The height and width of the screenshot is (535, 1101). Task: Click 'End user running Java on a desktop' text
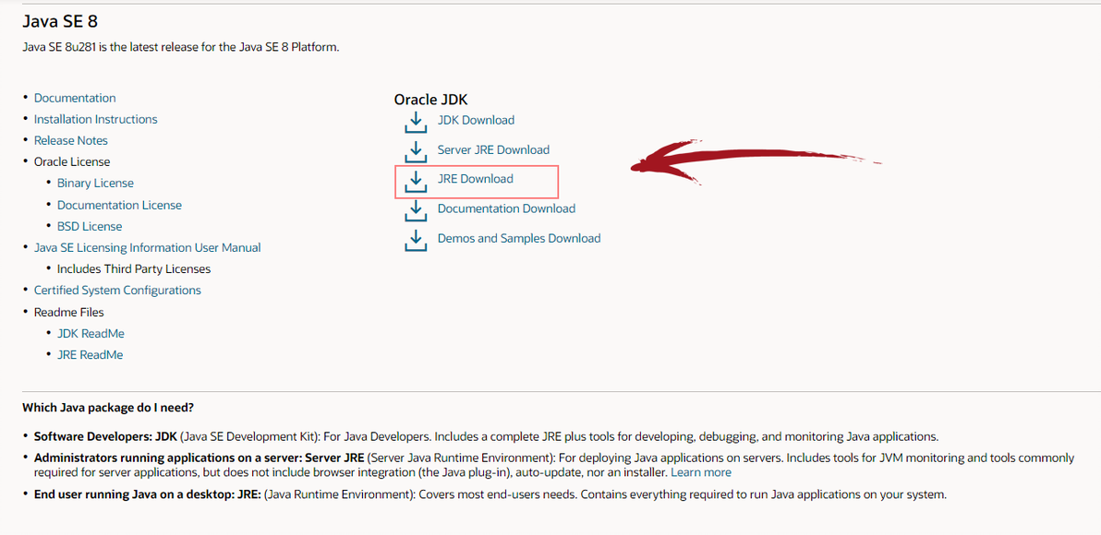133,494
